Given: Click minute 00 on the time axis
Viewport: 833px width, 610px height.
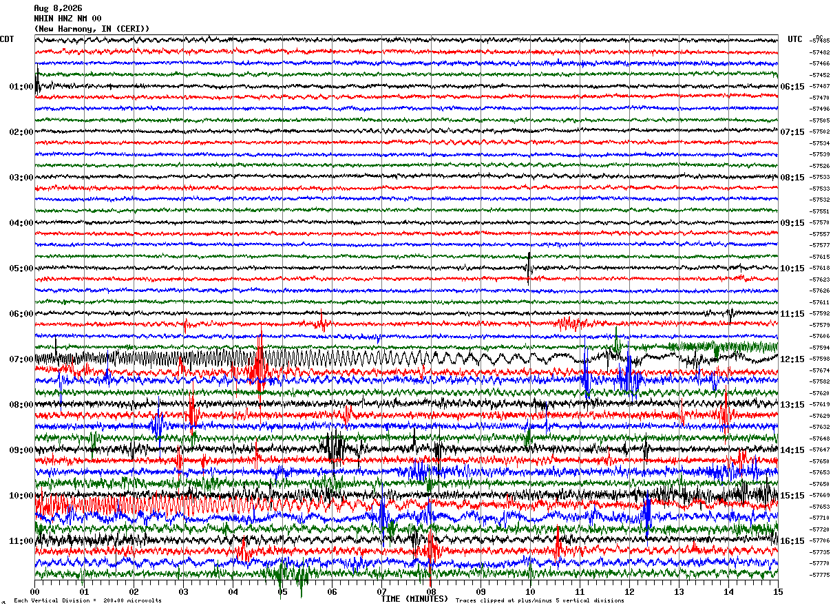Looking at the screenshot, I should pos(34,591).
